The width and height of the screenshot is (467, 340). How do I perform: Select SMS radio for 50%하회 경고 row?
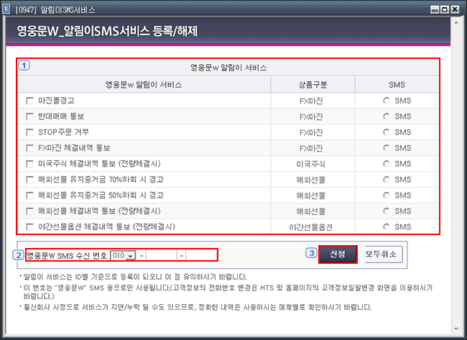click(x=387, y=196)
